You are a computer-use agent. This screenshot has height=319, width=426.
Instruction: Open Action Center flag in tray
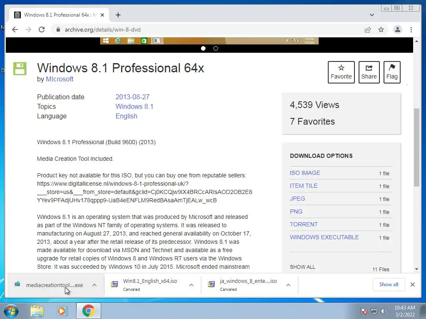point(364,311)
